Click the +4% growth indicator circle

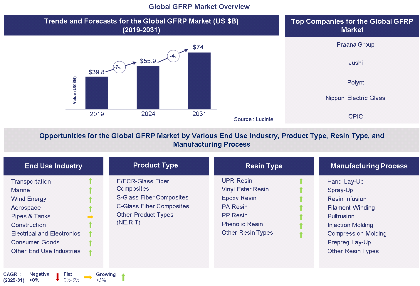[173, 56]
